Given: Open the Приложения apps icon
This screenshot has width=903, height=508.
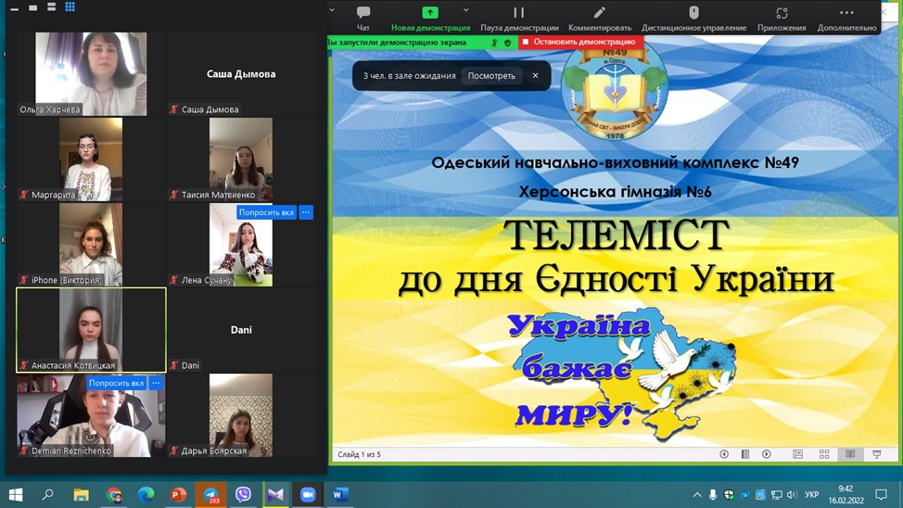Looking at the screenshot, I should coord(782,17).
